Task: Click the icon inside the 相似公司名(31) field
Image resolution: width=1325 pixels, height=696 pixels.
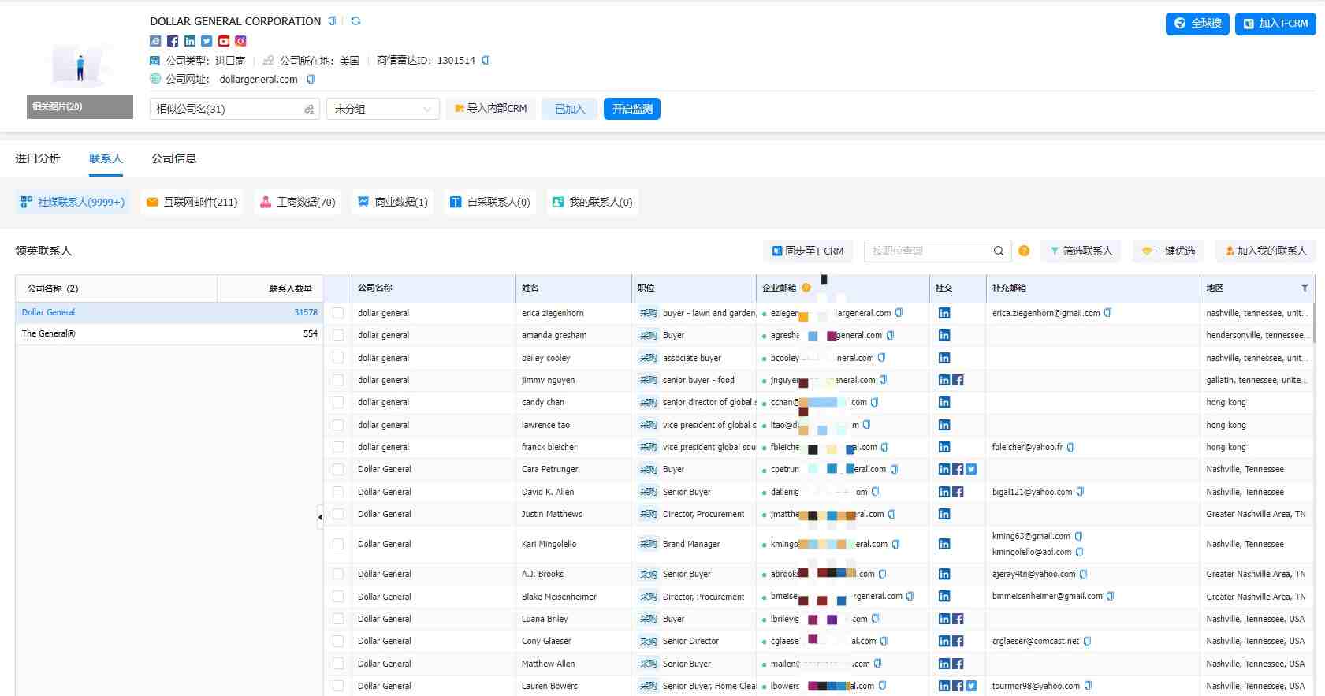Action: point(309,109)
